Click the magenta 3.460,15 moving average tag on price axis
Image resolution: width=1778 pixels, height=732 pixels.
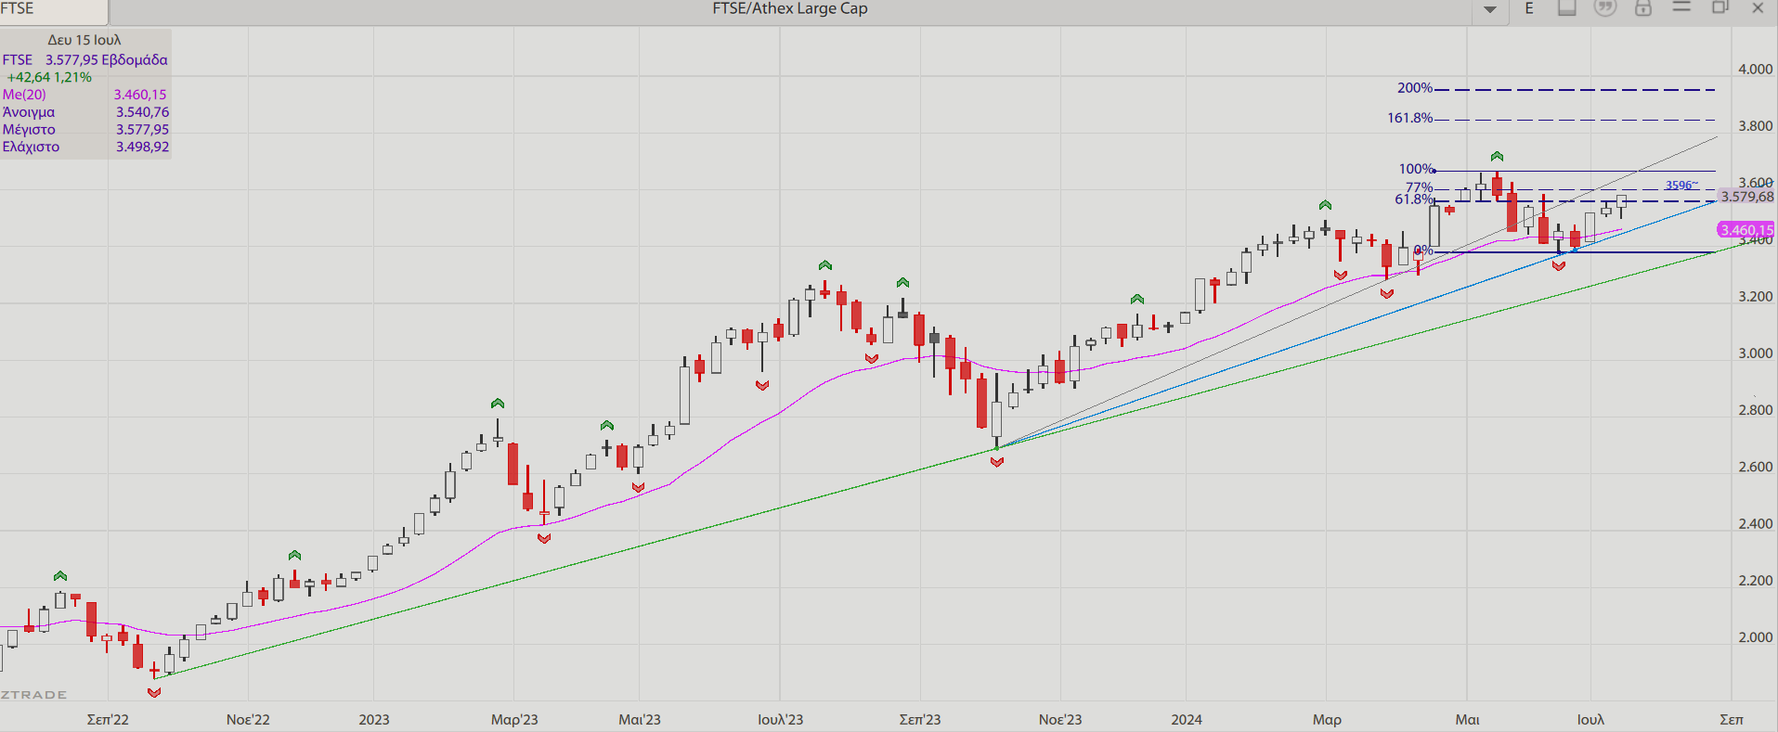click(x=1746, y=229)
